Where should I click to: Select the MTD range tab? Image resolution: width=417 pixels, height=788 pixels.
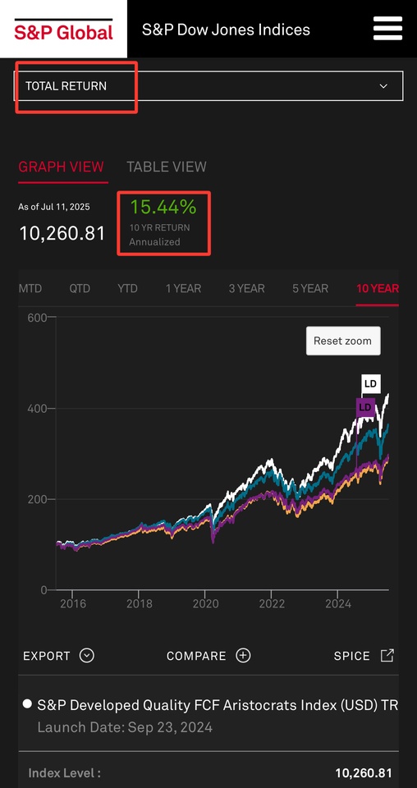(x=30, y=288)
